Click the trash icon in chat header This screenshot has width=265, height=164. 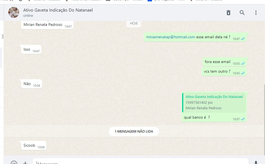click(x=228, y=13)
